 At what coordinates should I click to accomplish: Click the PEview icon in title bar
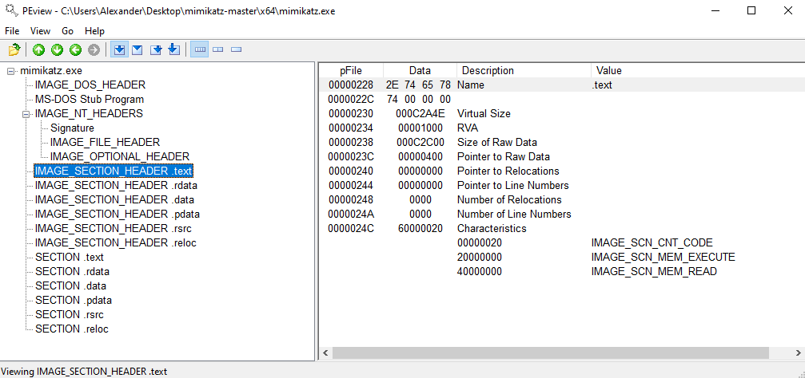[x=11, y=10]
